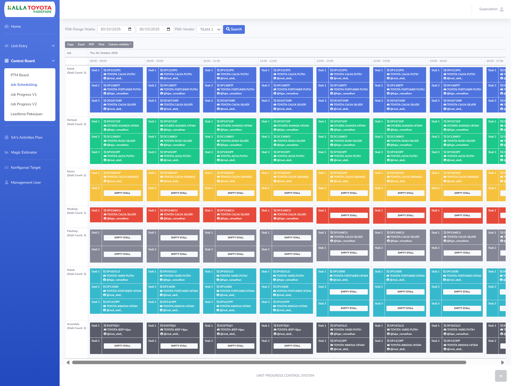Click the horizontal scrollbar thumb under schedule
This screenshot has width=511, height=386.
click(x=269, y=362)
